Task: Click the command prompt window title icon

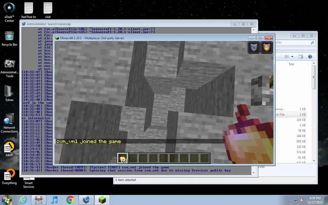Action: (x=24, y=24)
